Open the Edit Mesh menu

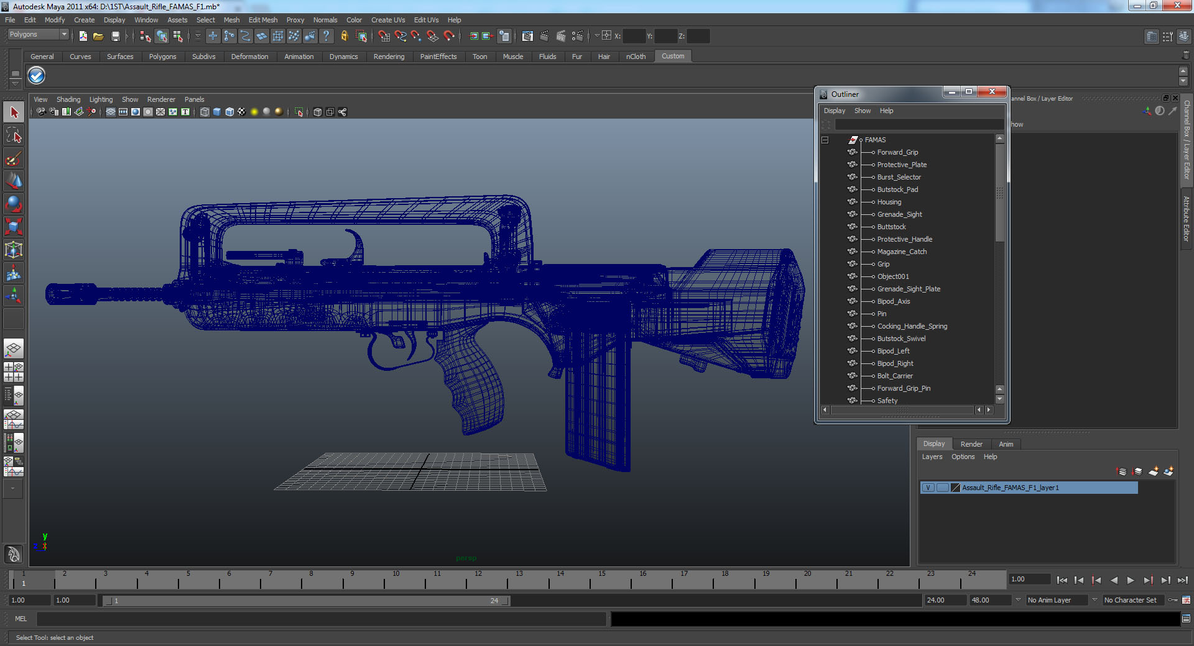263,20
